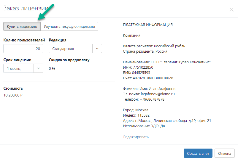
Task: Click 'Валюта расчетов: Российский рубль' line
Action: tap(154, 46)
